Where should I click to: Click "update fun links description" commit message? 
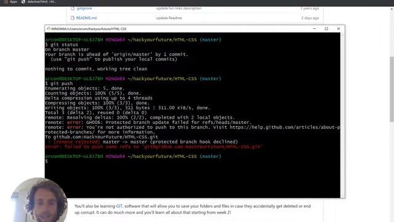pyautogui.click(x=179, y=8)
